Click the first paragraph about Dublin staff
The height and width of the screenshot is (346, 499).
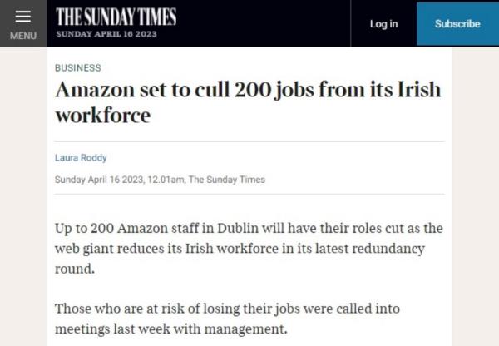click(249, 249)
